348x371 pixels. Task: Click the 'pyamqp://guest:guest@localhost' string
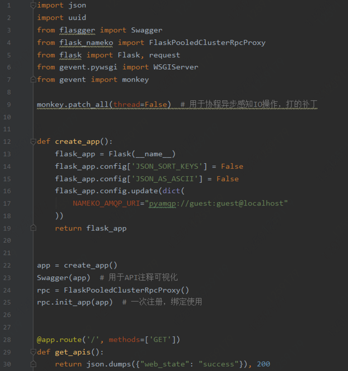click(216, 204)
